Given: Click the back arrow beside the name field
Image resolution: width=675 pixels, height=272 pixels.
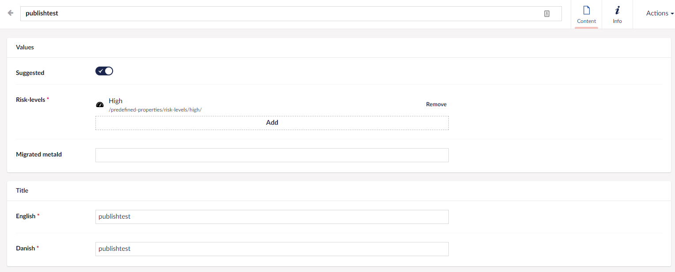Looking at the screenshot, I should coord(11,13).
